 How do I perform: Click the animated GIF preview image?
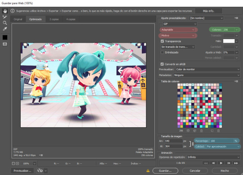(83, 85)
